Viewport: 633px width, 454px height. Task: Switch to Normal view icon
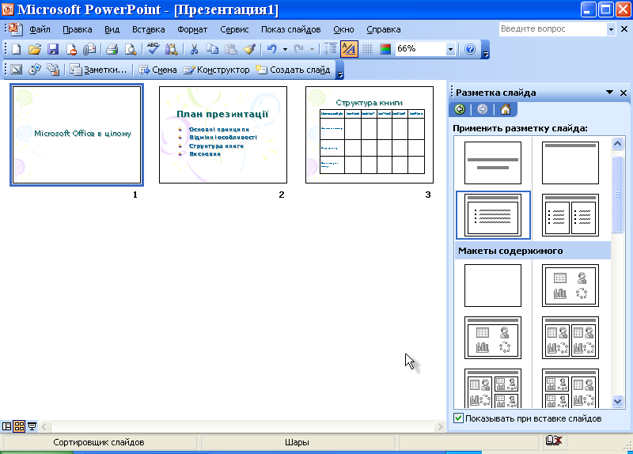click(7, 426)
